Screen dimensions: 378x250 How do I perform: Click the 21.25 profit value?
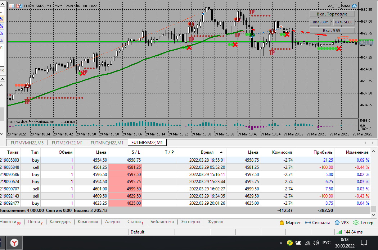pyautogui.click(x=328, y=160)
